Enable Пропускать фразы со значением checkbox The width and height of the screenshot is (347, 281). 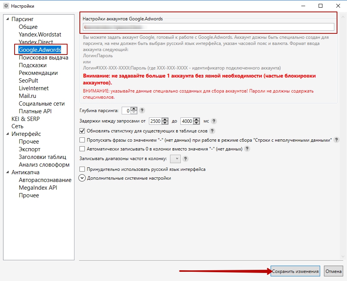(82, 140)
